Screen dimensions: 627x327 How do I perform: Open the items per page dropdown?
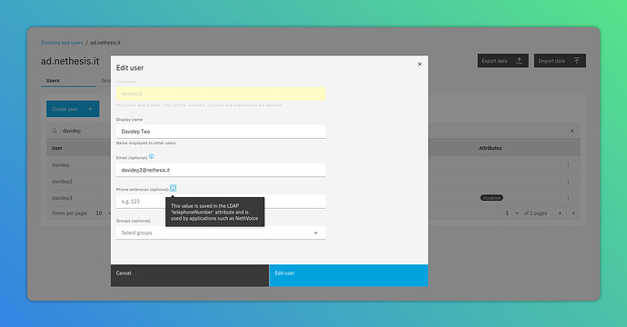click(x=104, y=213)
